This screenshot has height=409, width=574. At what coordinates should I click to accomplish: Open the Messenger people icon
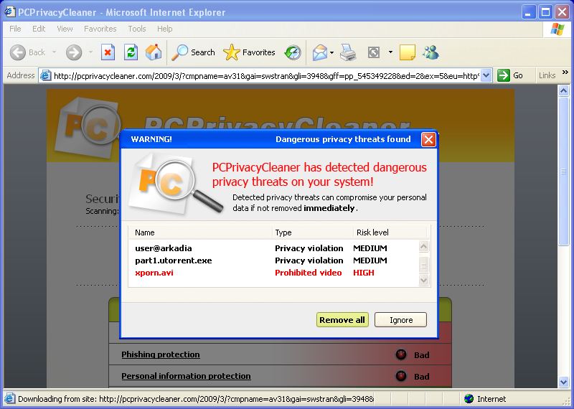[x=430, y=52]
